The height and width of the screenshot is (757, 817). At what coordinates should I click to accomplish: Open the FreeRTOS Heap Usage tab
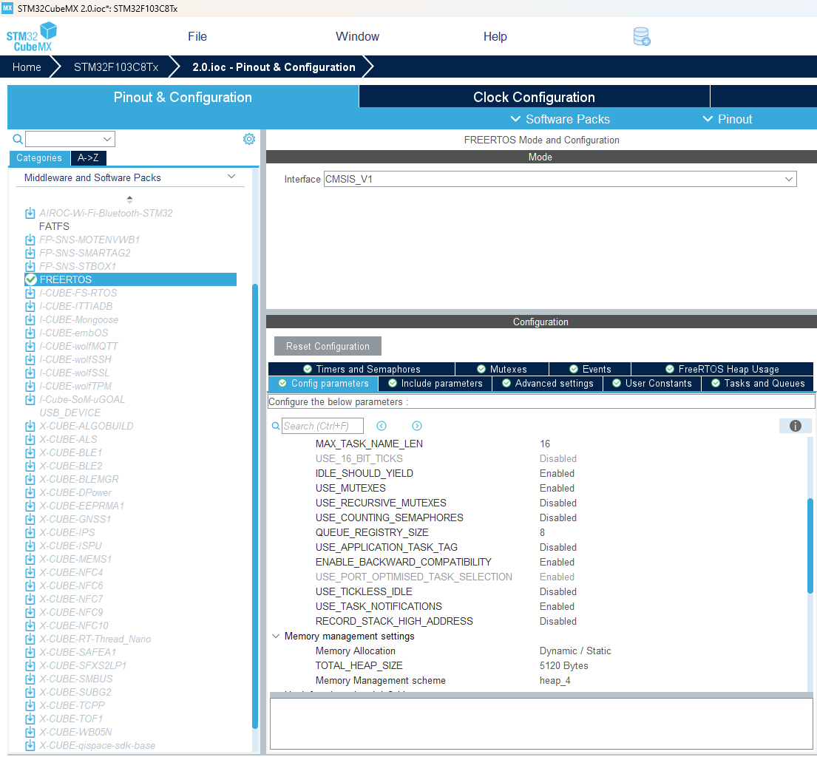[722, 369]
